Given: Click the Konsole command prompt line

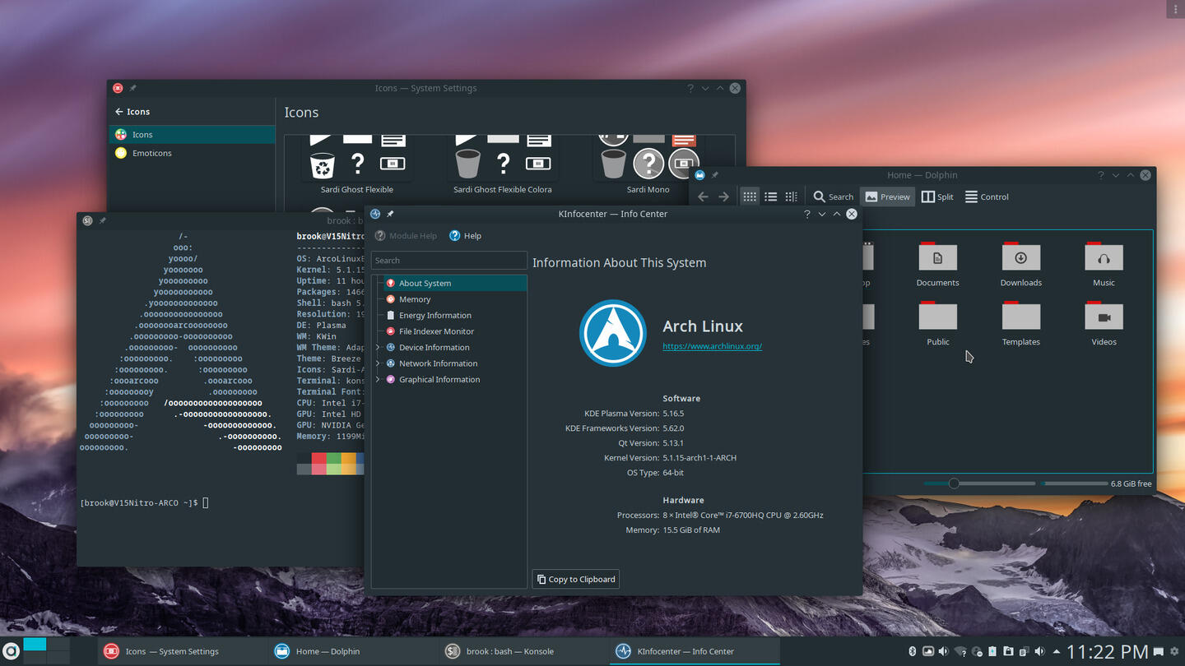Looking at the screenshot, I should click(x=145, y=502).
